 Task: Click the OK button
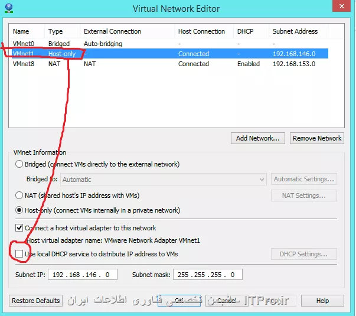pyautogui.click(x=179, y=301)
